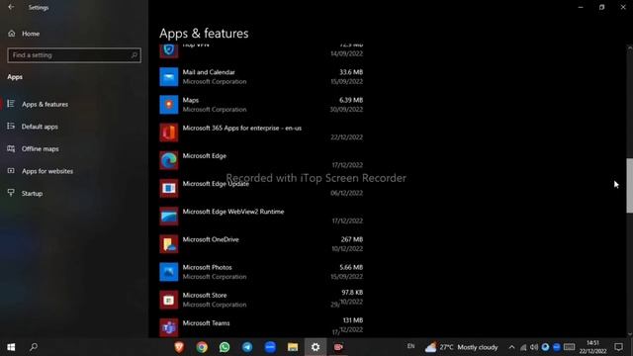Click the Microsoft Edge app icon
This screenshot has width=633, height=356.
(x=169, y=160)
